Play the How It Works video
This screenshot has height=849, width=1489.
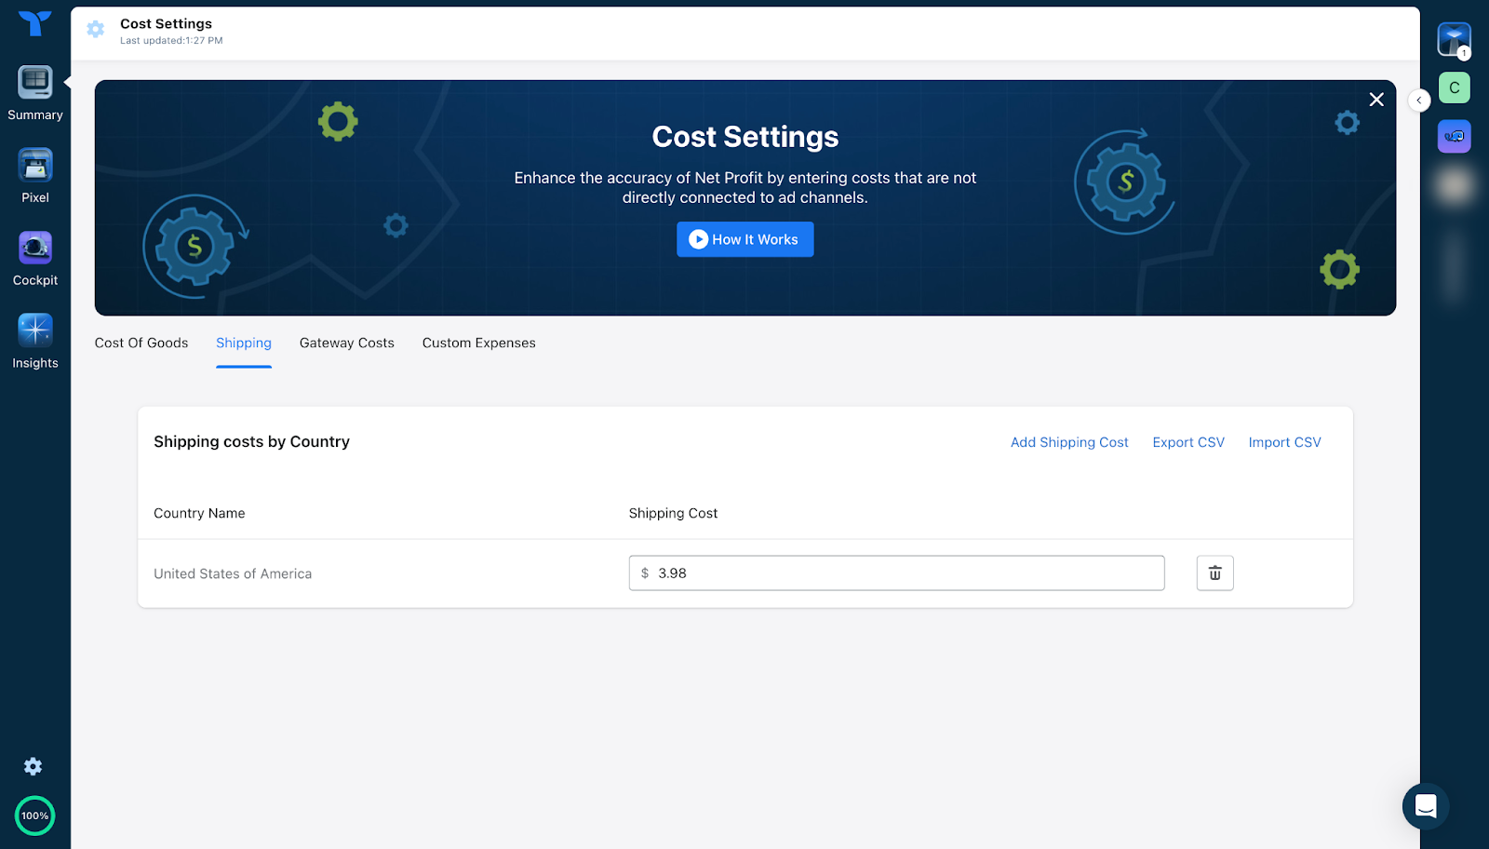click(x=744, y=239)
